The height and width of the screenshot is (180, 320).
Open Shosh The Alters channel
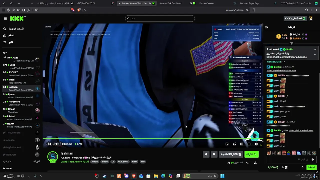[x=21, y=110]
